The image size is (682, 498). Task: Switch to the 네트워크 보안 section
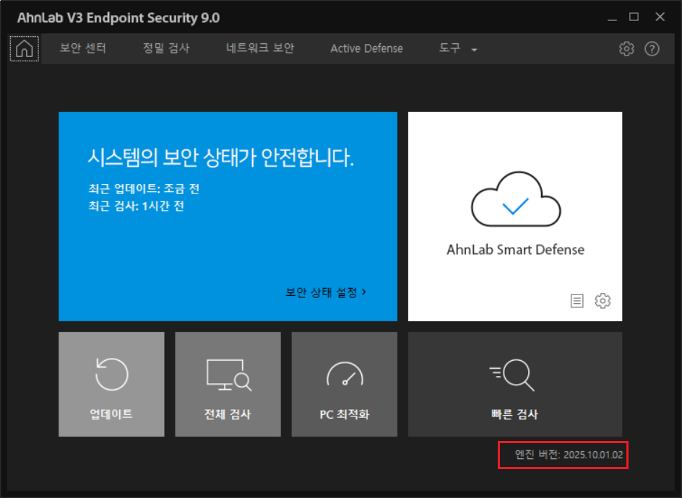(259, 48)
